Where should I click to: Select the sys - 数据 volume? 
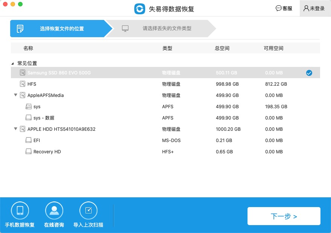(165, 118)
